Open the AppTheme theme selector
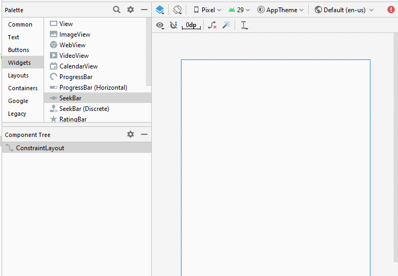 (280, 10)
